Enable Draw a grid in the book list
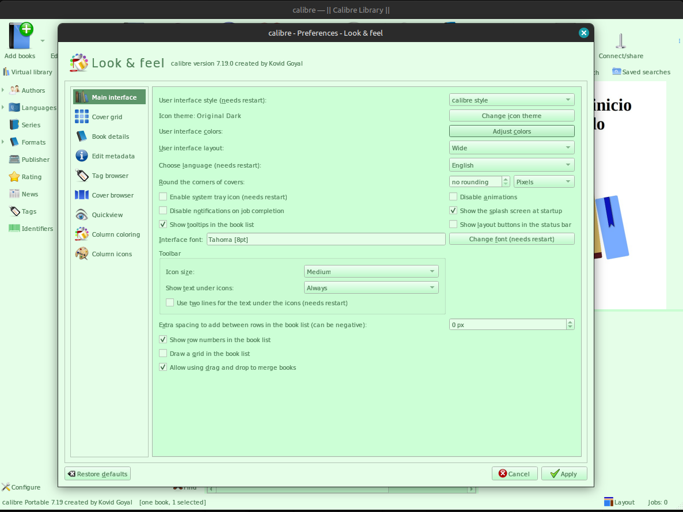The image size is (683, 512). coord(163,354)
